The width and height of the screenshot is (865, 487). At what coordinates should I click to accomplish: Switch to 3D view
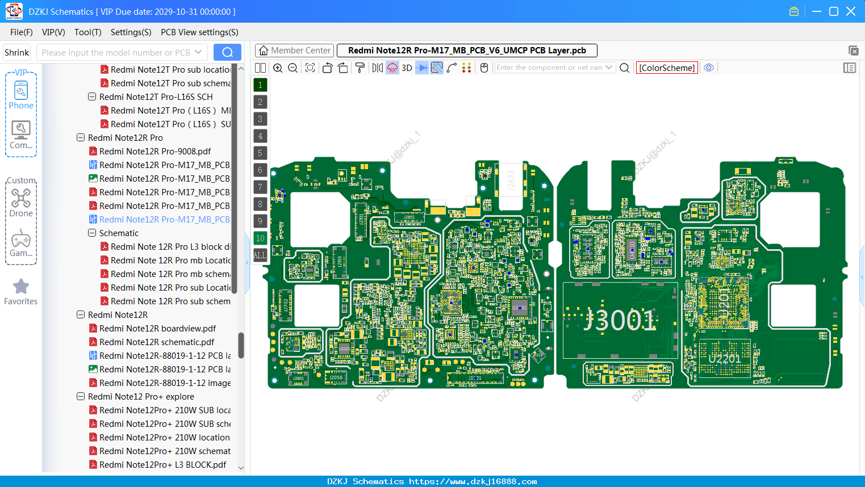click(x=407, y=68)
